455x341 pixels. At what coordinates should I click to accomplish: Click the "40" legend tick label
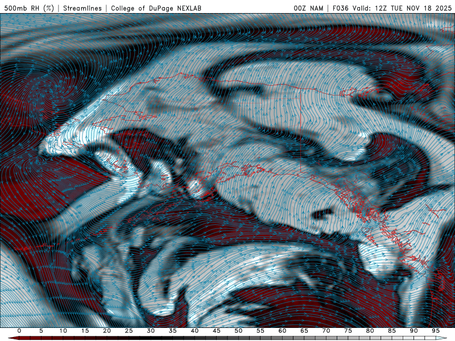(195, 331)
